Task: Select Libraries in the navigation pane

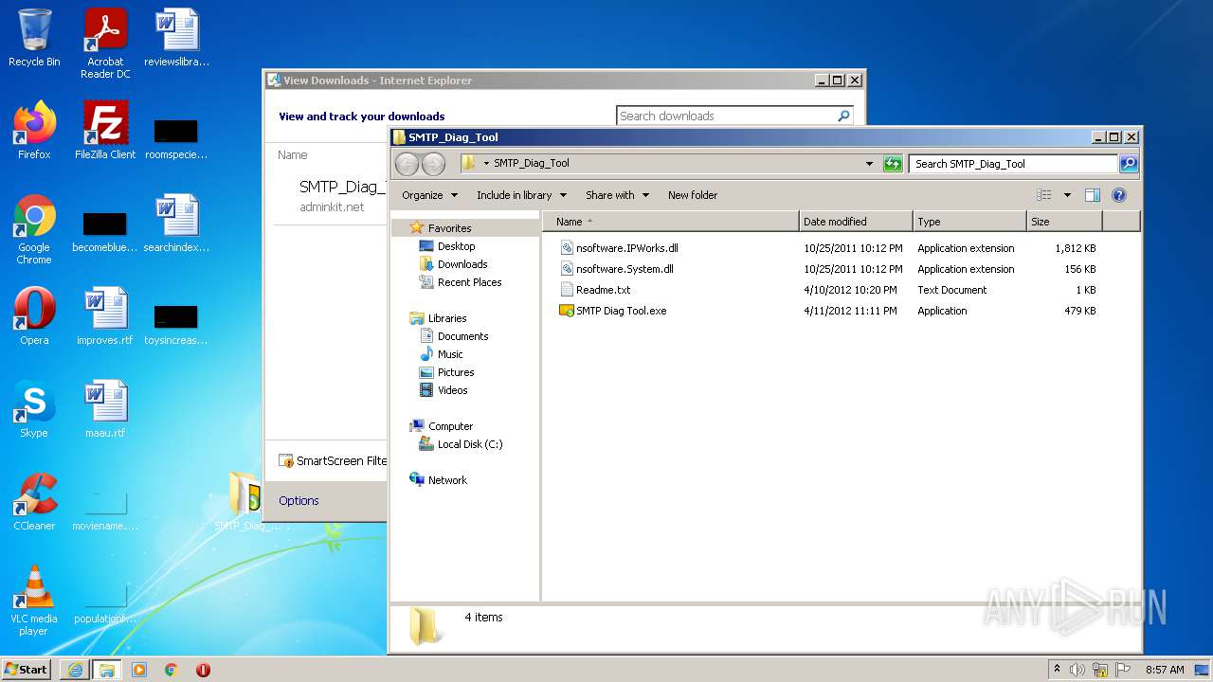Action: click(x=446, y=318)
